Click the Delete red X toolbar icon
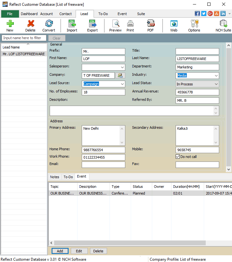Screen dimensions: 232x262 tap(30, 23)
